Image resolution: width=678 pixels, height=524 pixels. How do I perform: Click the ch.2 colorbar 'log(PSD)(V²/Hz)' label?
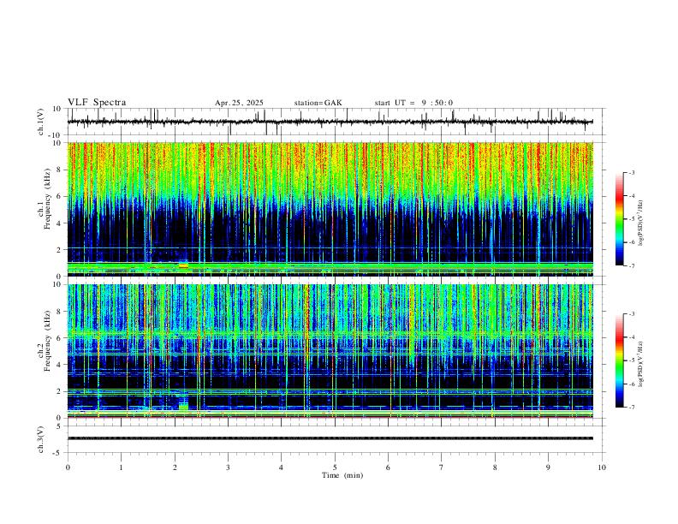(x=640, y=364)
